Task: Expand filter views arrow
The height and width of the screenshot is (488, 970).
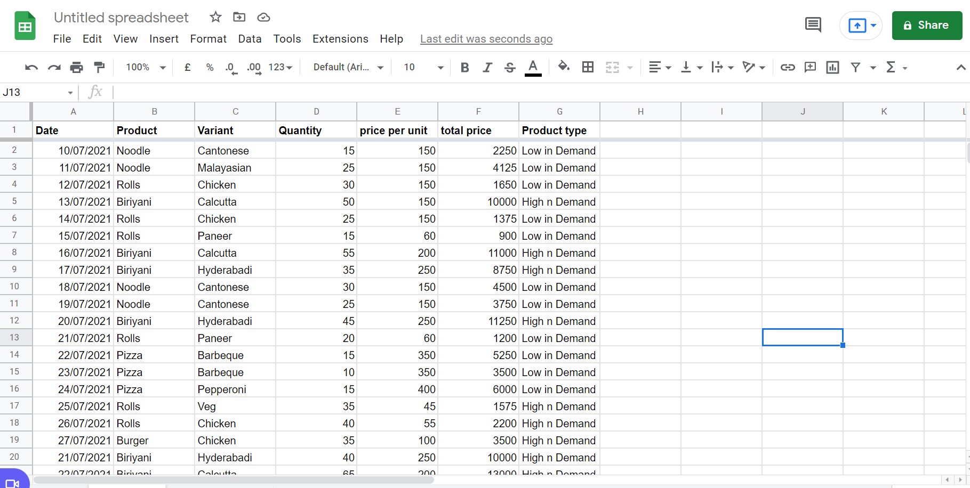Action: tap(873, 68)
